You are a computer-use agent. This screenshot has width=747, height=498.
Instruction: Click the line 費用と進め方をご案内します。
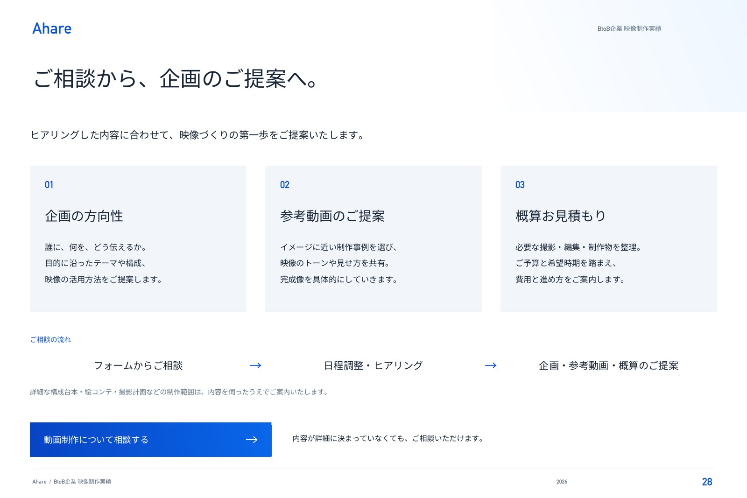570,280
